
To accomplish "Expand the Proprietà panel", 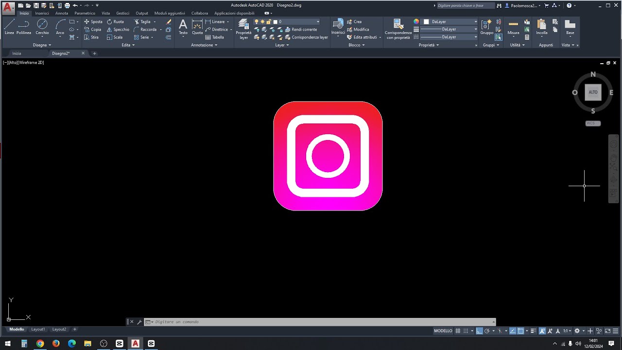I will tap(429, 45).
